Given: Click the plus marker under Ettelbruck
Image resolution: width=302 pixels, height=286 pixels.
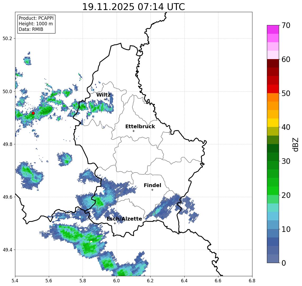Looking at the screenshot, I should [133, 131].
